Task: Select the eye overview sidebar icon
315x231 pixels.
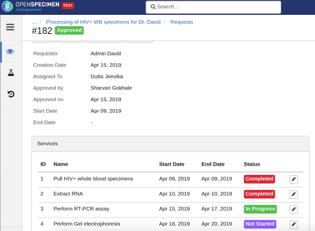Action: click(x=10, y=52)
